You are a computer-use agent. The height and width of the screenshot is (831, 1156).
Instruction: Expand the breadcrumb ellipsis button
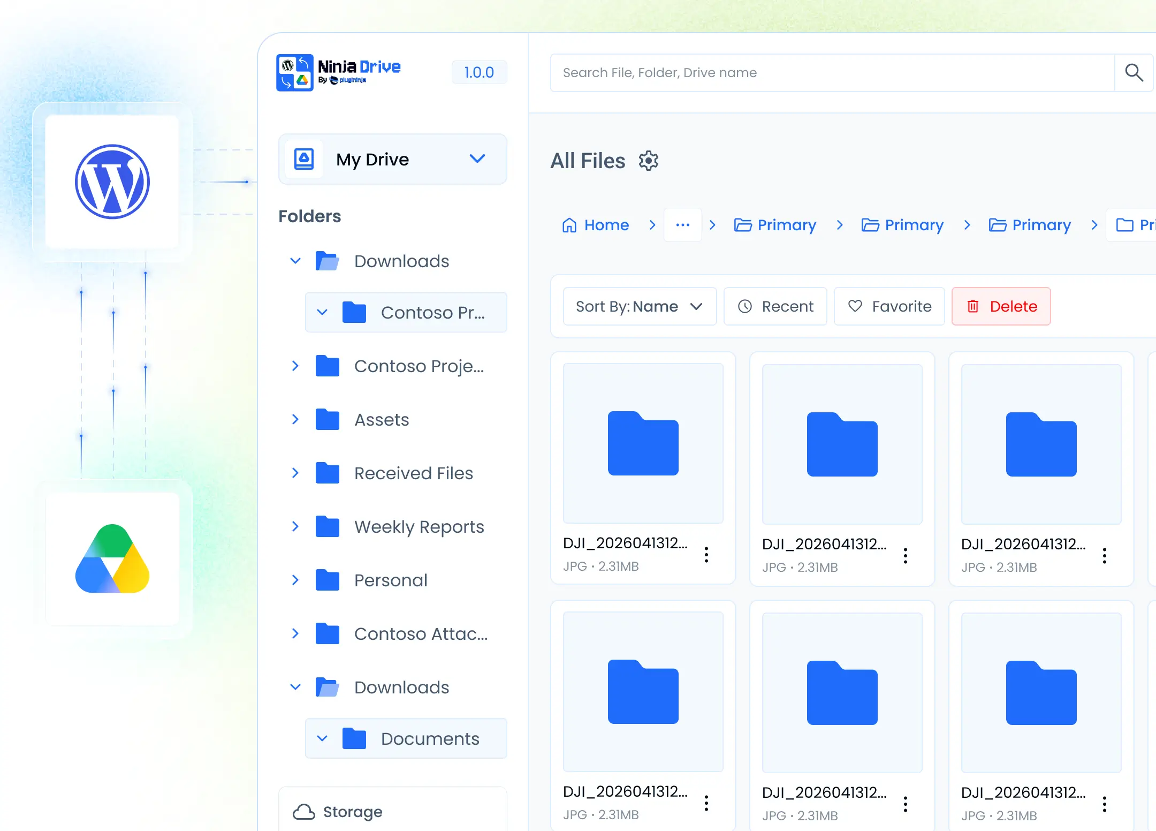click(683, 225)
